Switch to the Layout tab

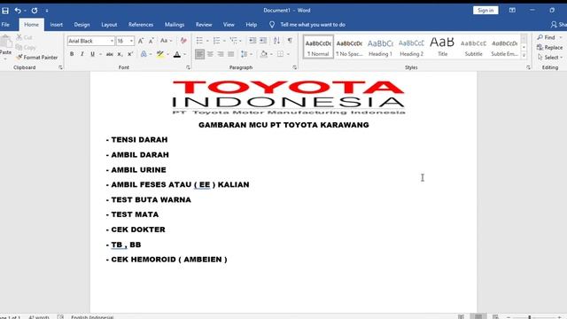coord(109,25)
